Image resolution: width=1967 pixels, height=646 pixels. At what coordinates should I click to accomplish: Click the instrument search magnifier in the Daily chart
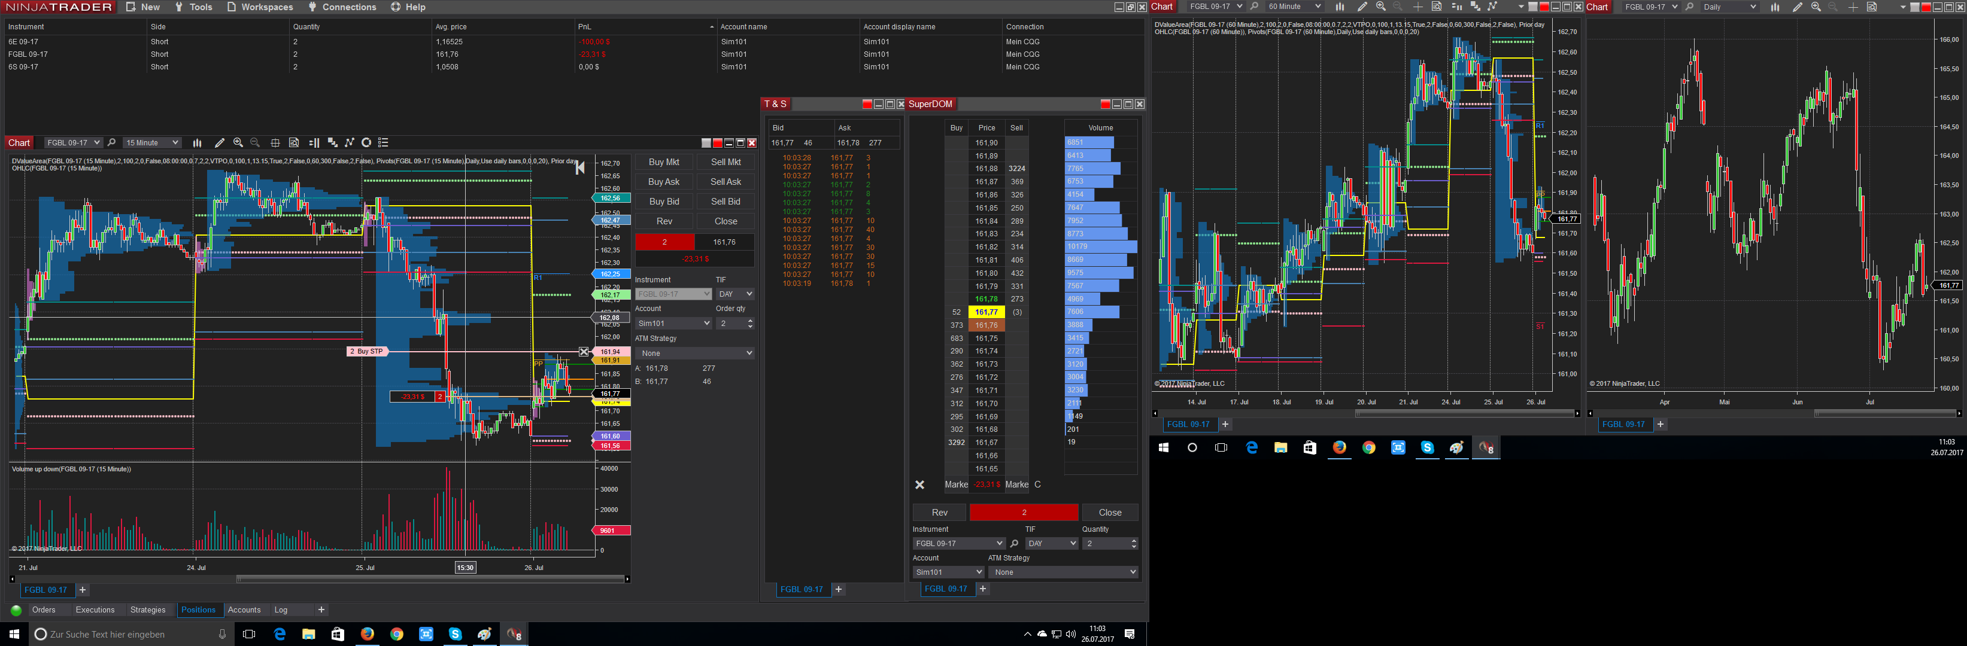(x=1689, y=7)
